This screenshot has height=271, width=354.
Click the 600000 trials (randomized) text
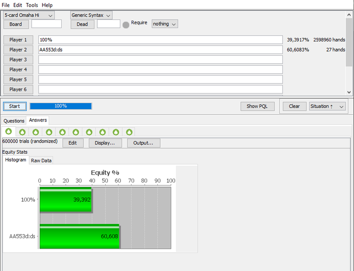click(30, 141)
